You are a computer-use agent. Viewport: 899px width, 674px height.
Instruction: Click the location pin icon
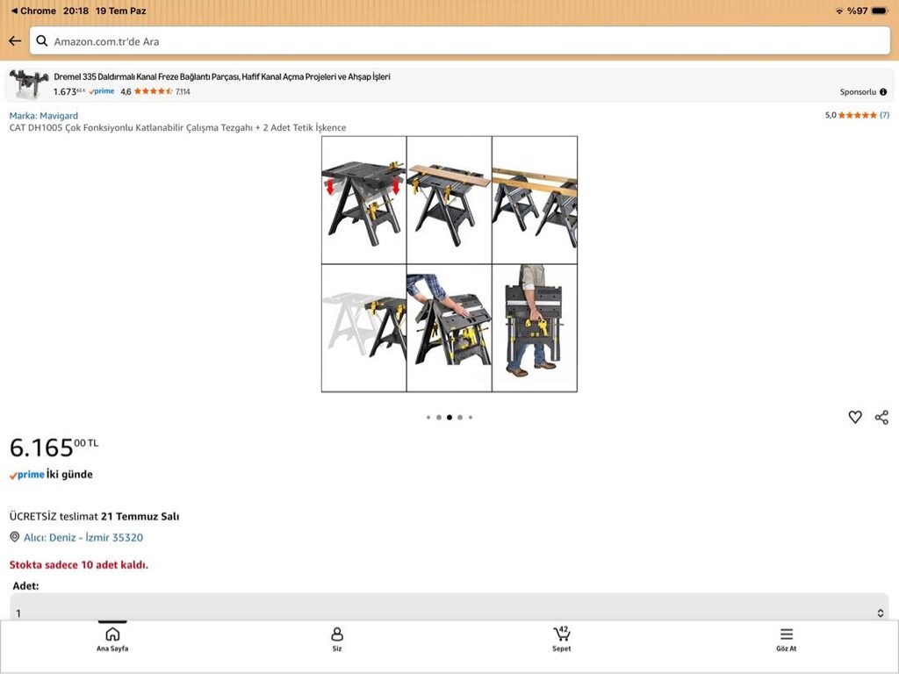tap(15, 537)
